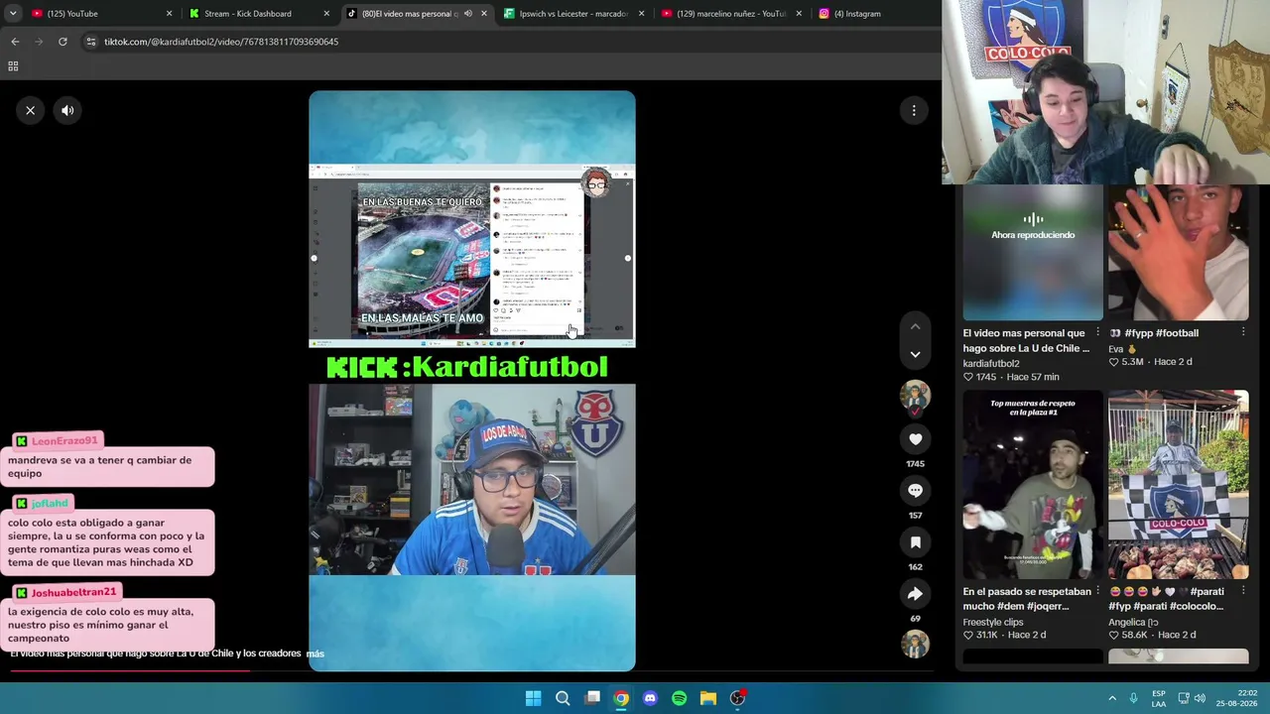Open options menu for the '#parati' card

point(1243,590)
